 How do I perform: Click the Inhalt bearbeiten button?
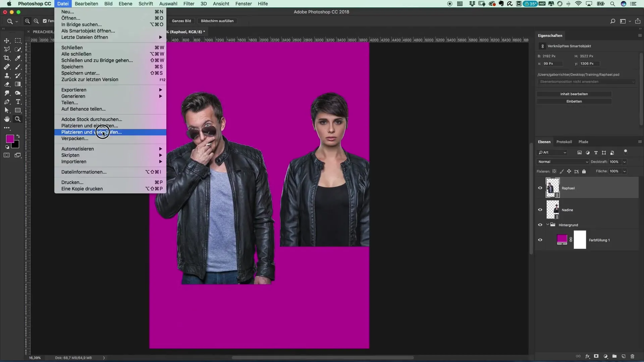[x=574, y=94]
